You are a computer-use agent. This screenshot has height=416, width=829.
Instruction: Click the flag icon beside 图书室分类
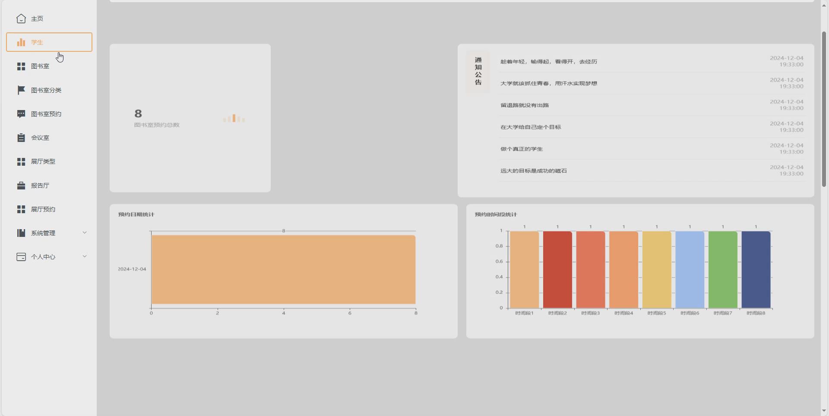[x=21, y=90]
